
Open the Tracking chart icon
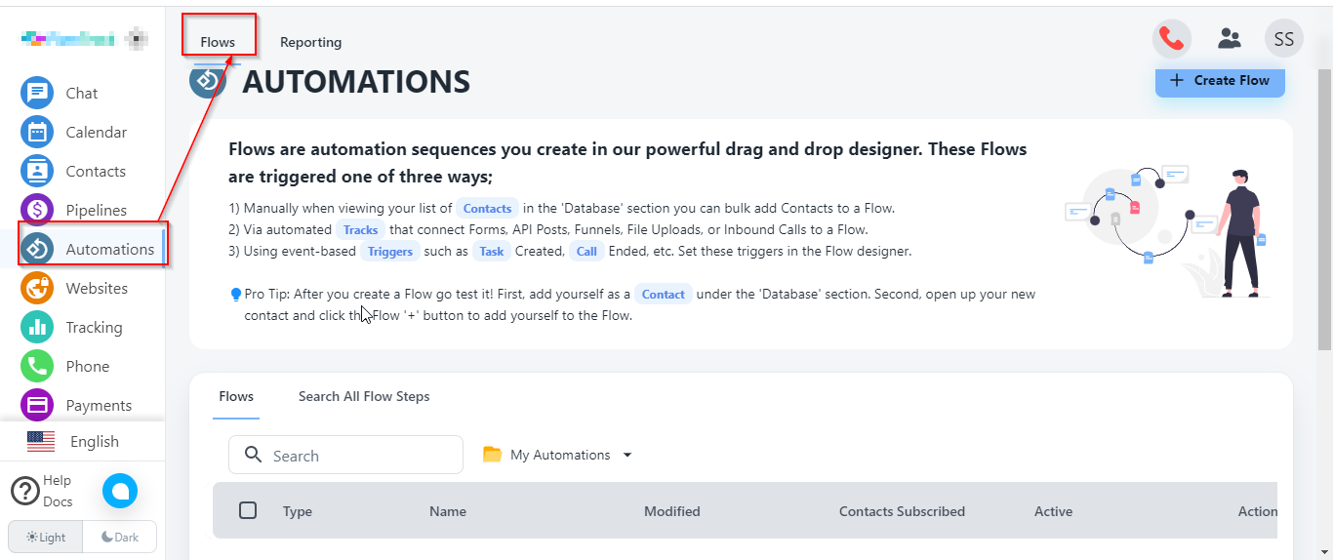37,328
